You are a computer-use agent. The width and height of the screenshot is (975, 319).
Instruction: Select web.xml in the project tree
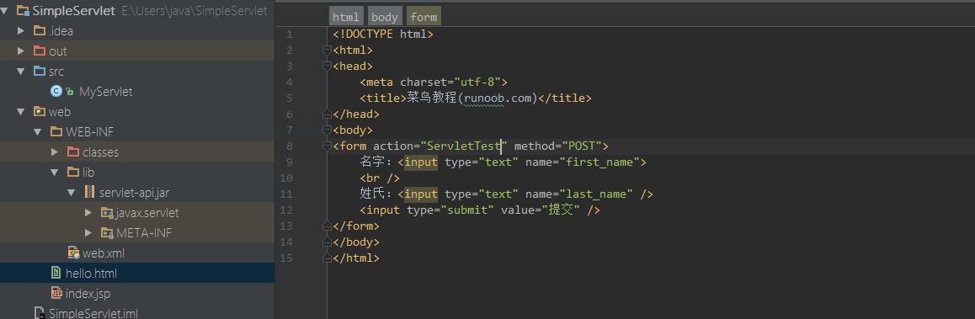104,253
